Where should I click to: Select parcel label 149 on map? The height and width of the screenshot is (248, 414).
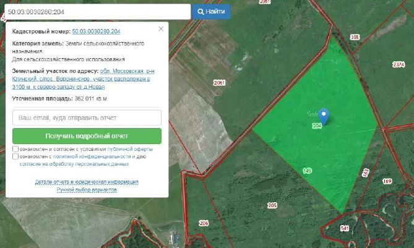pos(307,171)
